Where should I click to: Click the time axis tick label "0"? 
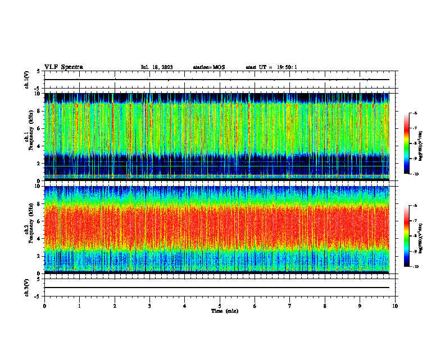point(44,306)
